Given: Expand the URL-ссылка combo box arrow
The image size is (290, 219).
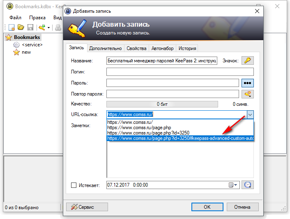Looking at the screenshot, I should (250, 115).
